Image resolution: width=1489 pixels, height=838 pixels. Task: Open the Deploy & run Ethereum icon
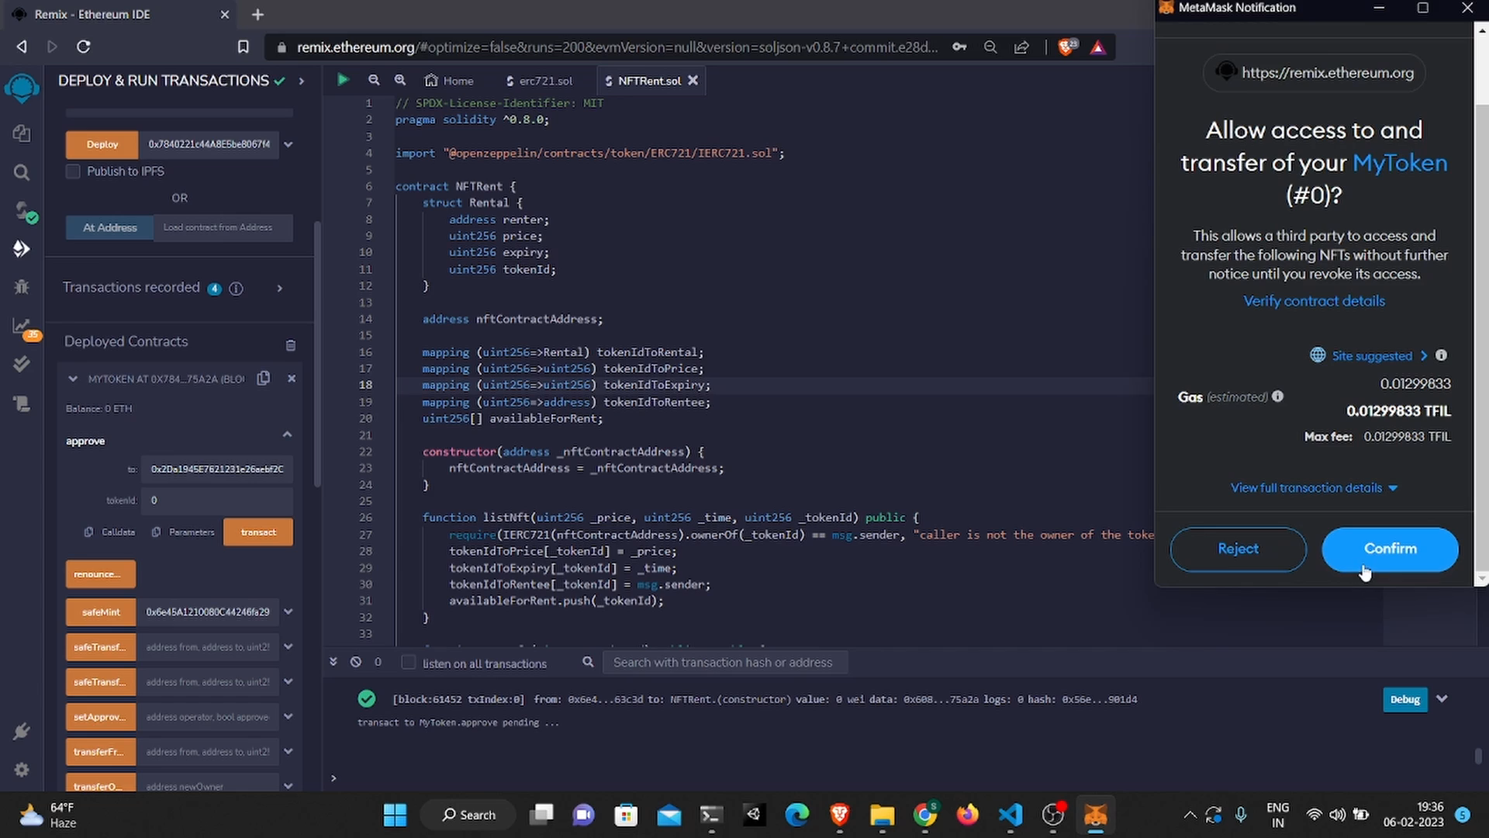[22, 249]
